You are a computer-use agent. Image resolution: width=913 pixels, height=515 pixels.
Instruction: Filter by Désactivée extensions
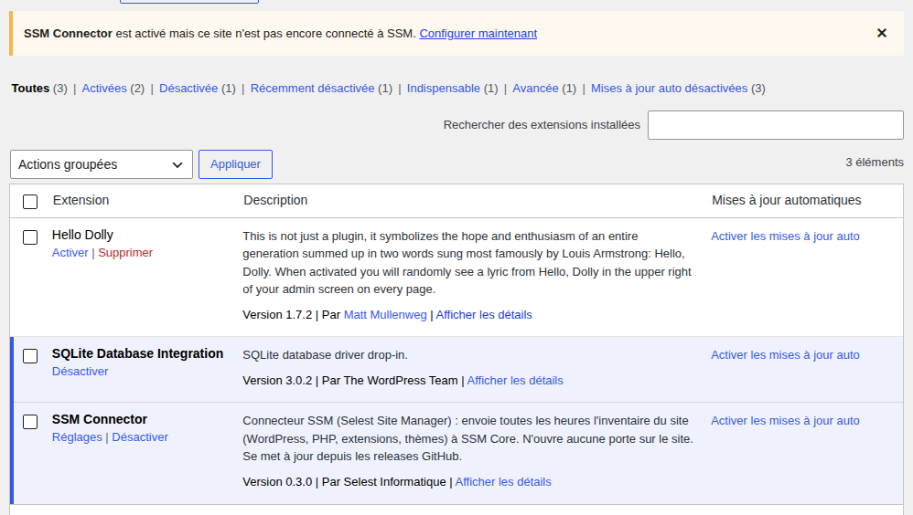188,89
